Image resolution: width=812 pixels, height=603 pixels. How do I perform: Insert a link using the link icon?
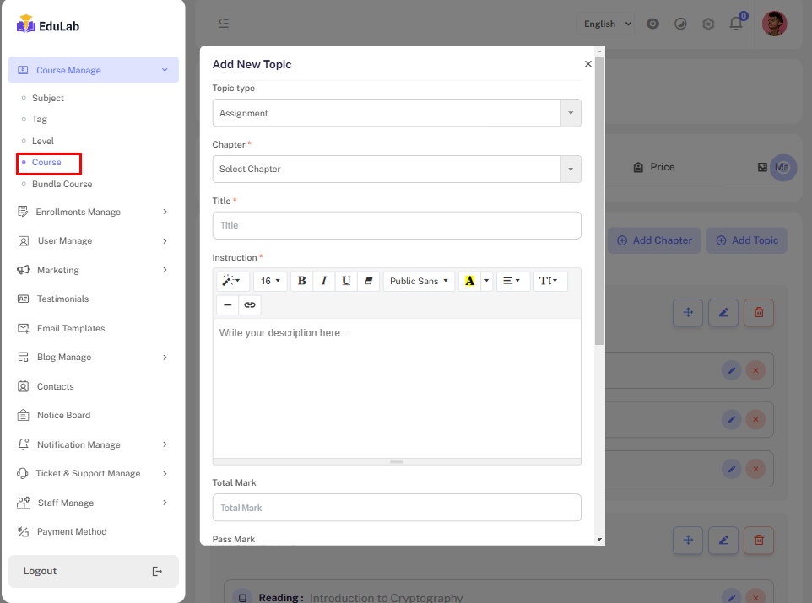pyautogui.click(x=250, y=304)
